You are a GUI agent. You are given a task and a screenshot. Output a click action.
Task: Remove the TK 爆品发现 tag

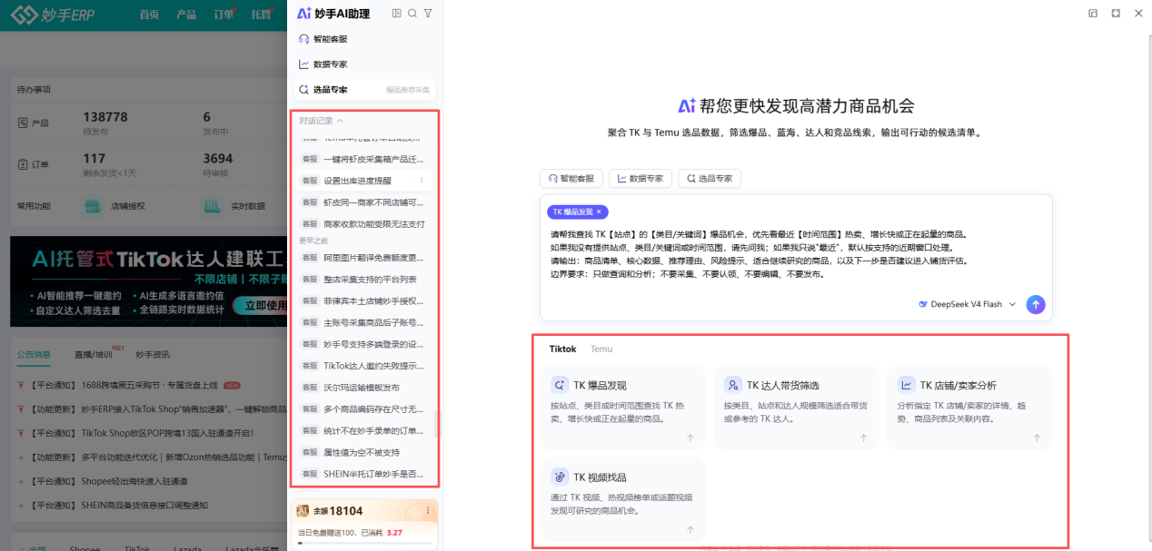[x=599, y=212]
